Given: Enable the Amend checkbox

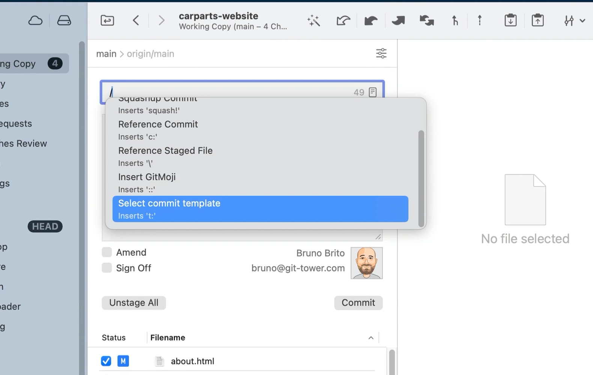Looking at the screenshot, I should click(x=107, y=252).
